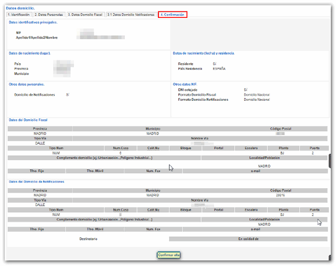
Task: Click the País Residencia label
Action: pyautogui.click(x=190, y=68)
